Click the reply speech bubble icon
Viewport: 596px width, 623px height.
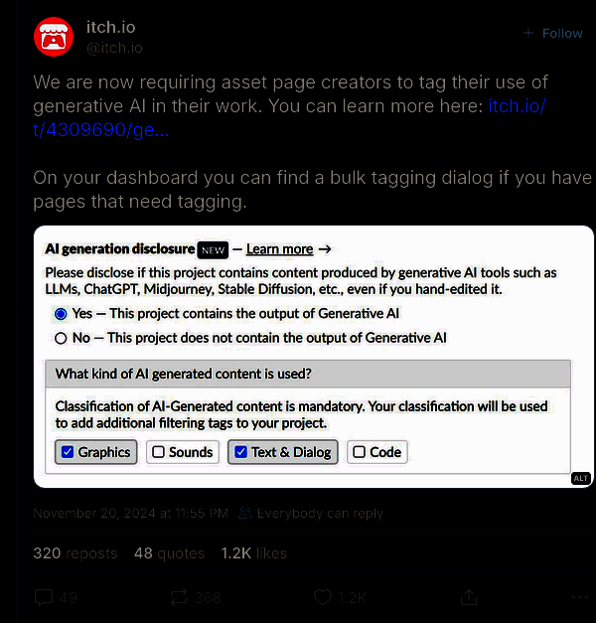tap(44, 597)
